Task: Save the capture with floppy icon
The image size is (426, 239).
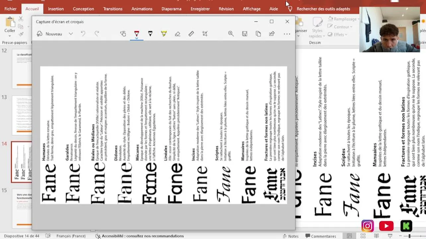Action: 245,34
